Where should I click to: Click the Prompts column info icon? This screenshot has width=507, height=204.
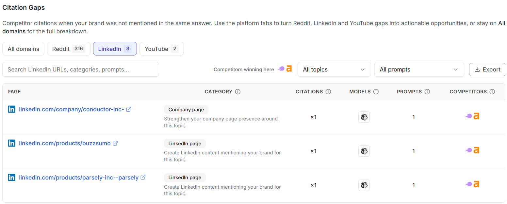(427, 92)
